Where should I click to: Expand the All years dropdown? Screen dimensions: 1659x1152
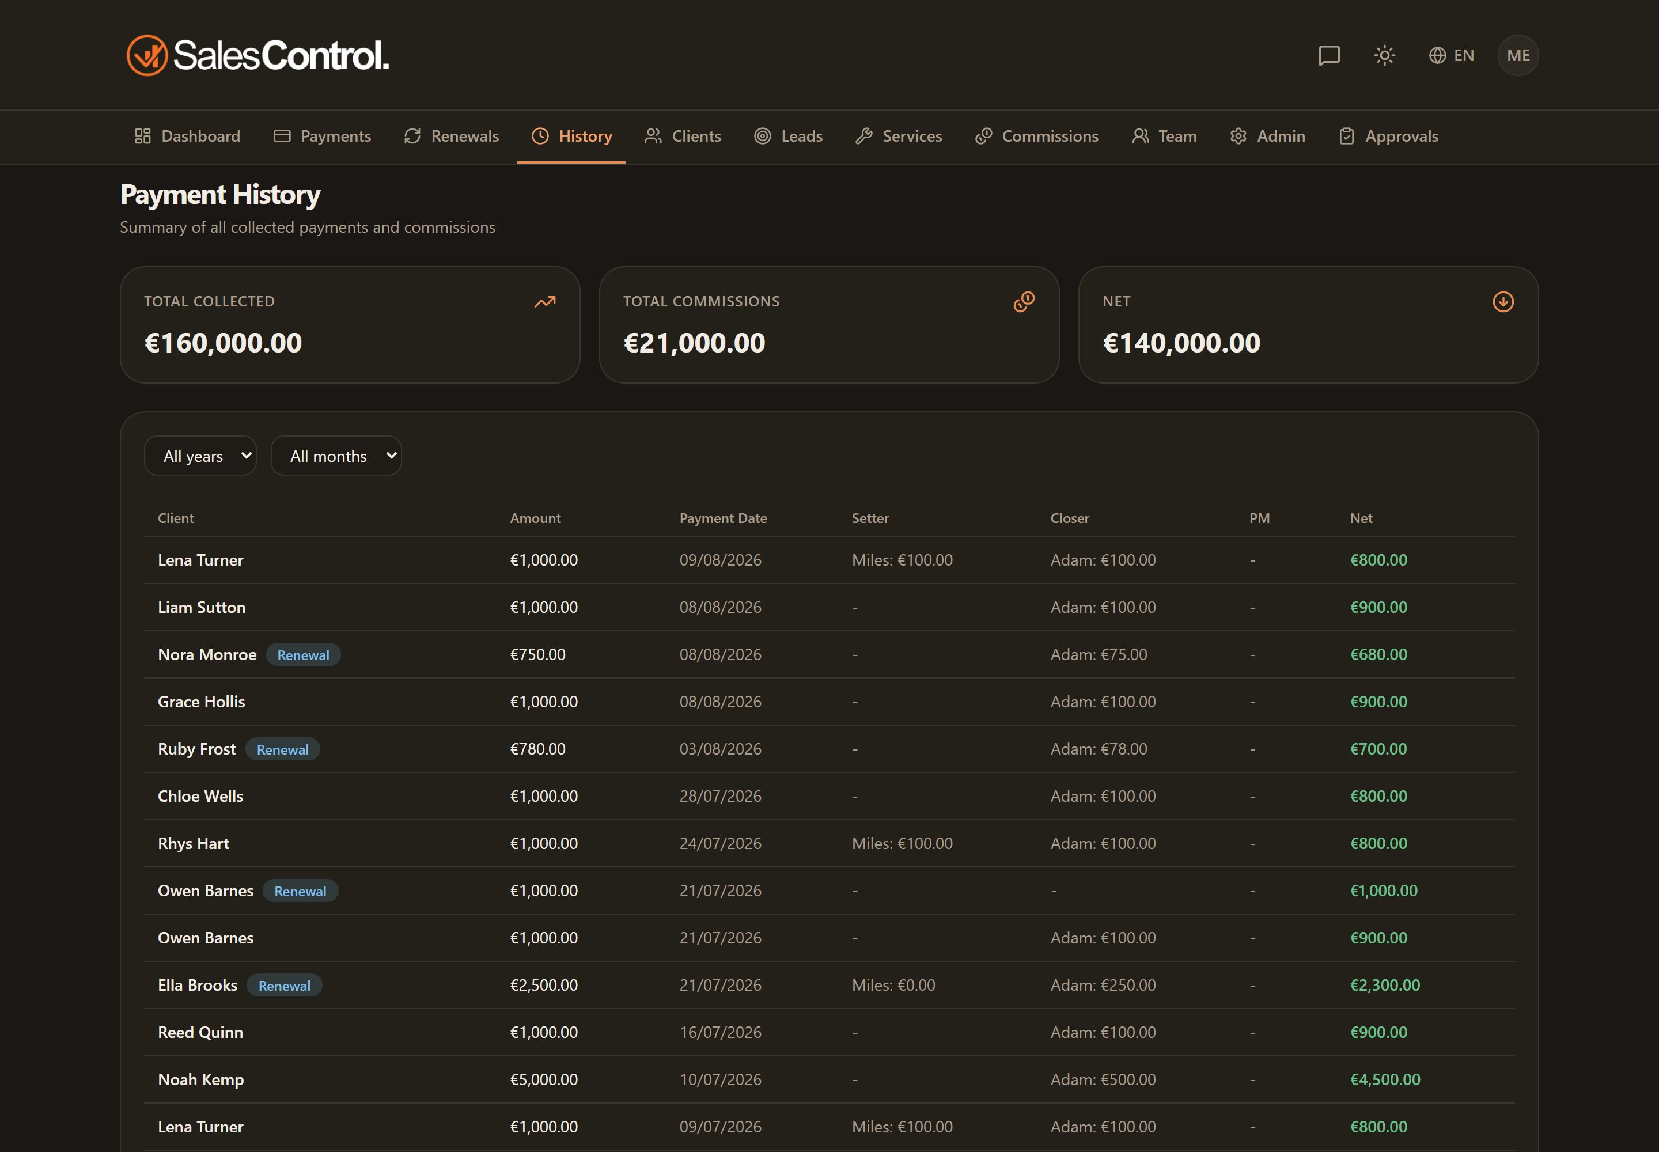click(200, 456)
